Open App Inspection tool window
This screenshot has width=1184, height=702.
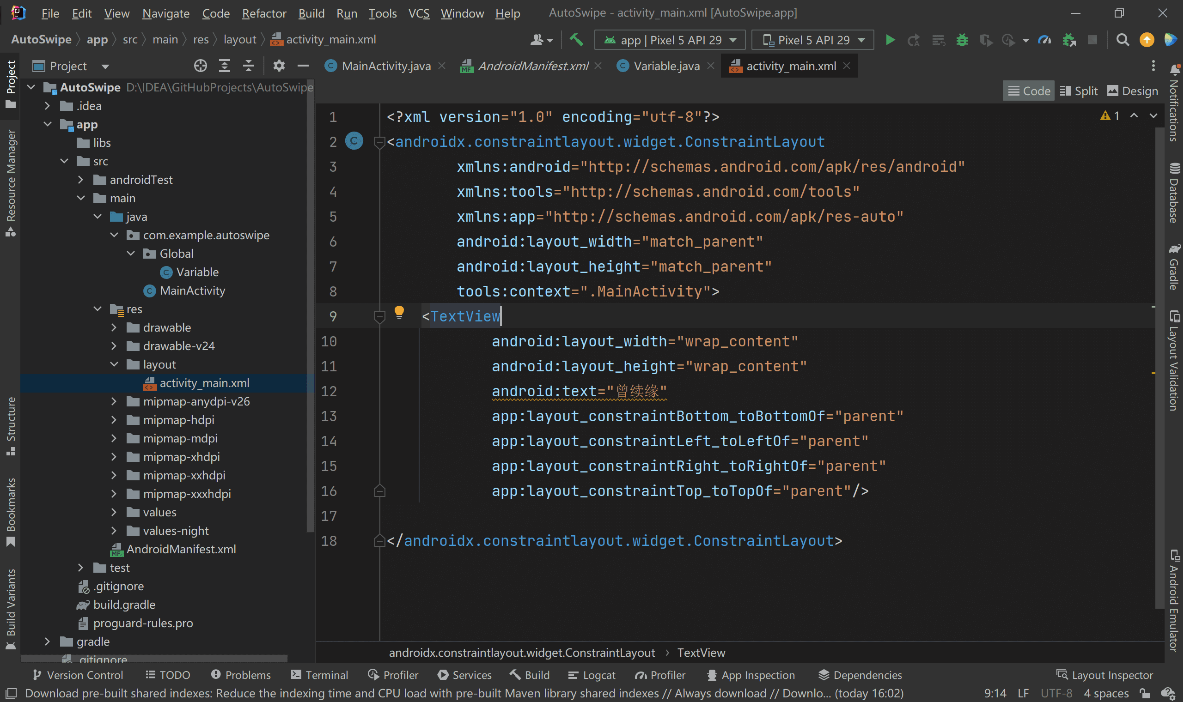(x=751, y=675)
